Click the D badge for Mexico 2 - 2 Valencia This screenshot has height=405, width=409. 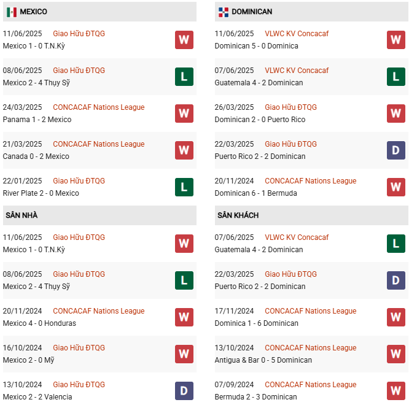184,391
